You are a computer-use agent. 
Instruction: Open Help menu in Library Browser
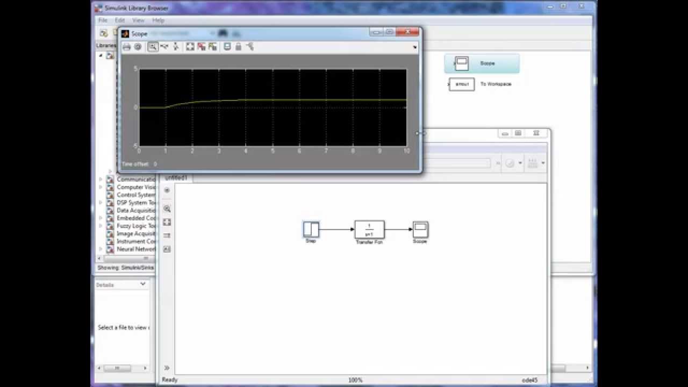[158, 20]
